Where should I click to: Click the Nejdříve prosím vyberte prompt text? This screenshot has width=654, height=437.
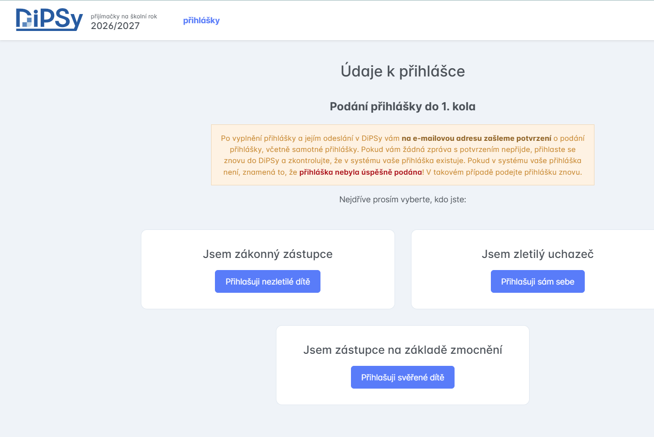pos(402,199)
